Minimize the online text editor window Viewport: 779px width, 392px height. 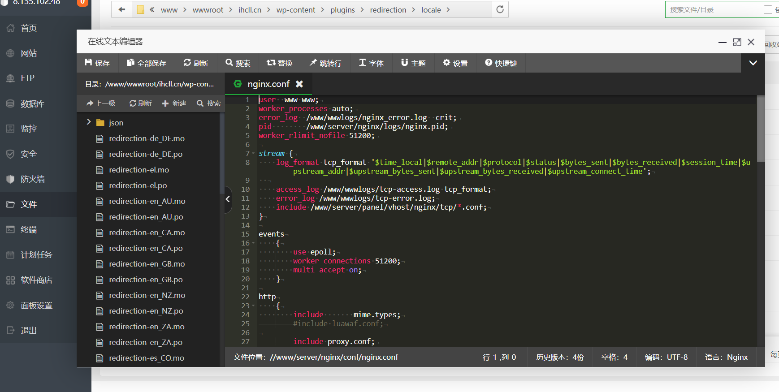coord(723,42)
